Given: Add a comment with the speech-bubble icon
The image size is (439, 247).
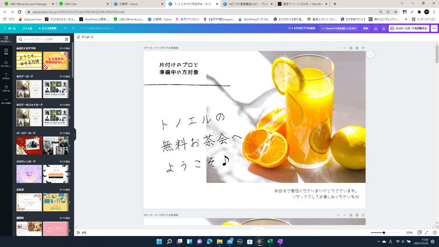Looking at the screenshot, I should [371, 54].
